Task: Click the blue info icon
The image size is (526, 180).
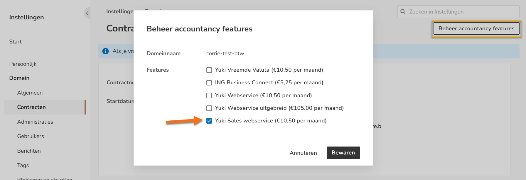Action: pyautogui.click(x=105, y=51)
